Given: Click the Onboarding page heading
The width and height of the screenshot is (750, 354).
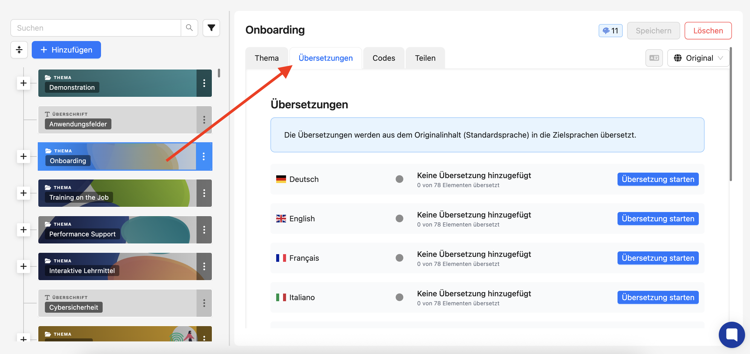Looking at the screenshot, I should (275, 30).
